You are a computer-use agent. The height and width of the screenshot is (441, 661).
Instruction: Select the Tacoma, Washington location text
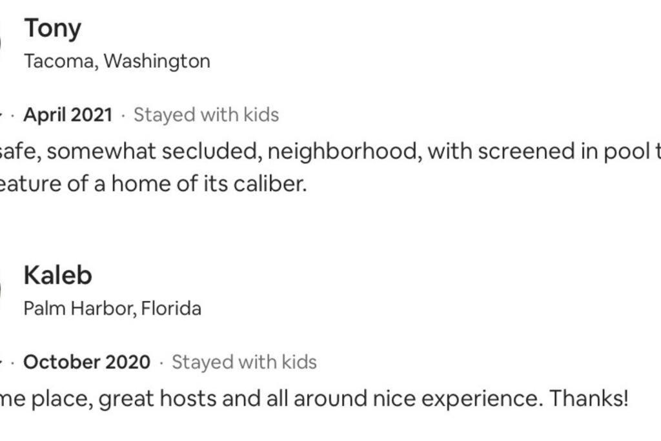coord(117,61)
